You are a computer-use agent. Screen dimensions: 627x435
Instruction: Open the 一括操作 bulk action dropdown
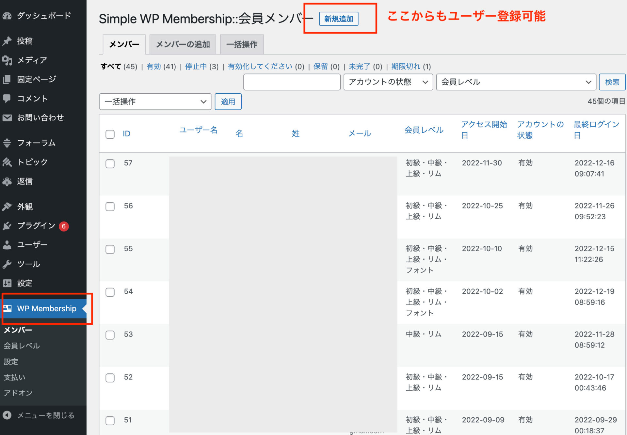click(x=155, y=101)
